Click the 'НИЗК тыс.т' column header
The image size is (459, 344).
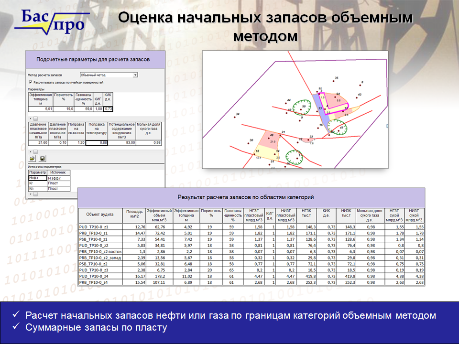346,215
